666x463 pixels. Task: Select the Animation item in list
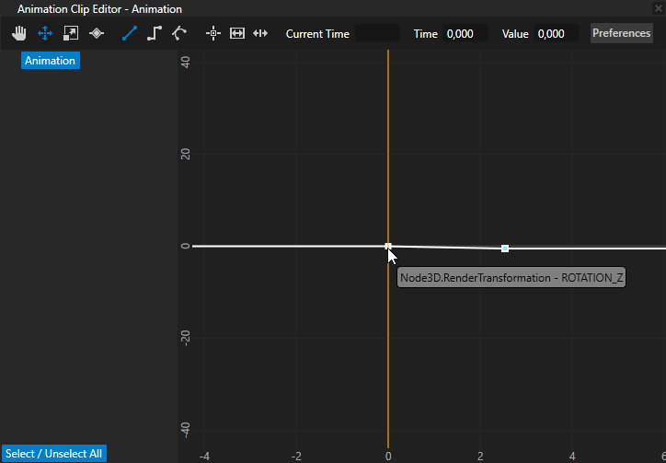point(50,61)
